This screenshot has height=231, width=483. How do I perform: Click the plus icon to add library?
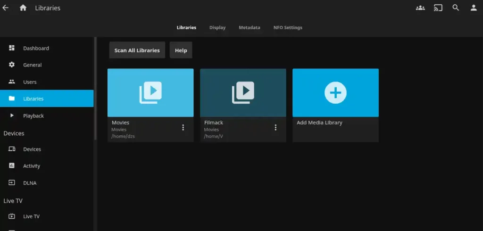335,92
